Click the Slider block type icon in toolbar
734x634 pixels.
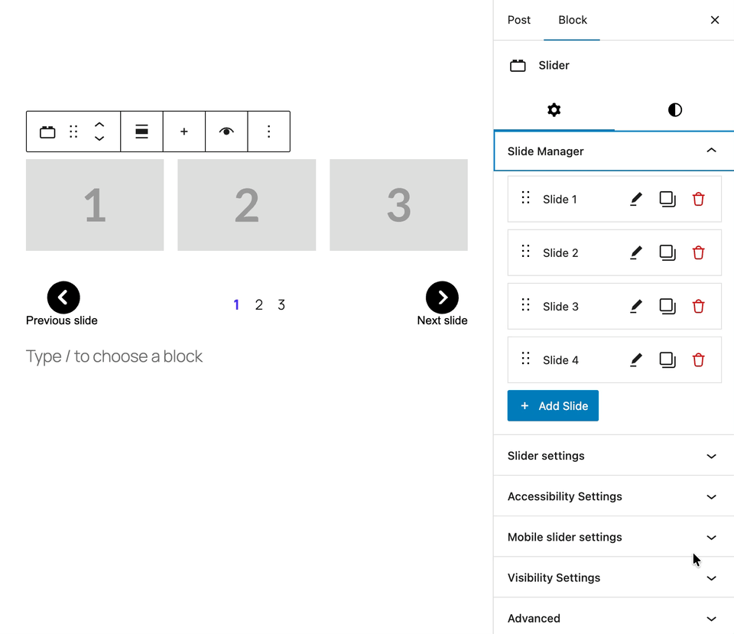[47, 132]
